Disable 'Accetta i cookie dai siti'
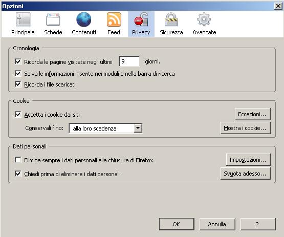This screenshot has height=237, width=284. tap(18, 114)
